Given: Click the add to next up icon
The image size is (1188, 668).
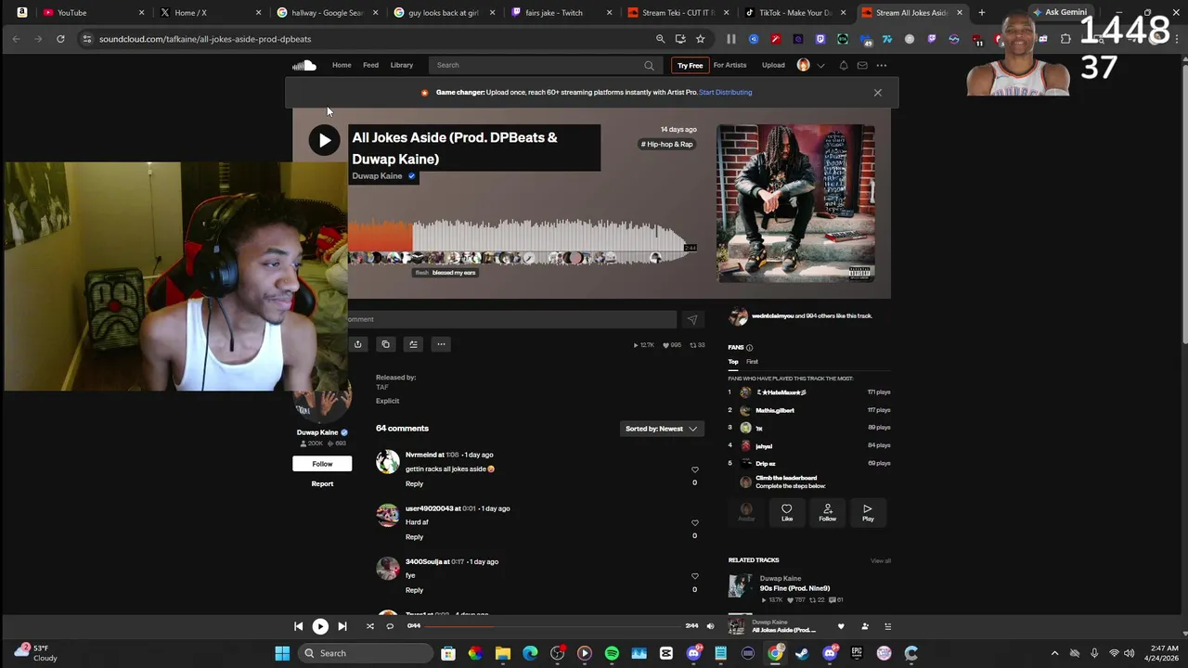Looking at the screenshot, I should click(413, 344).
